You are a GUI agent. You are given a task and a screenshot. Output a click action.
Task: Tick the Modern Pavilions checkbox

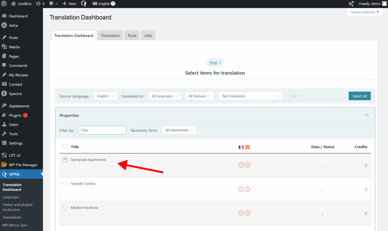(65, 208)
